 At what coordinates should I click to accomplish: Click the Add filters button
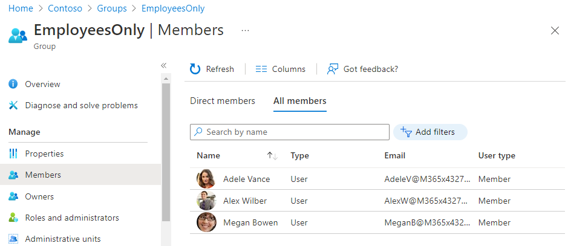(429, 132)
